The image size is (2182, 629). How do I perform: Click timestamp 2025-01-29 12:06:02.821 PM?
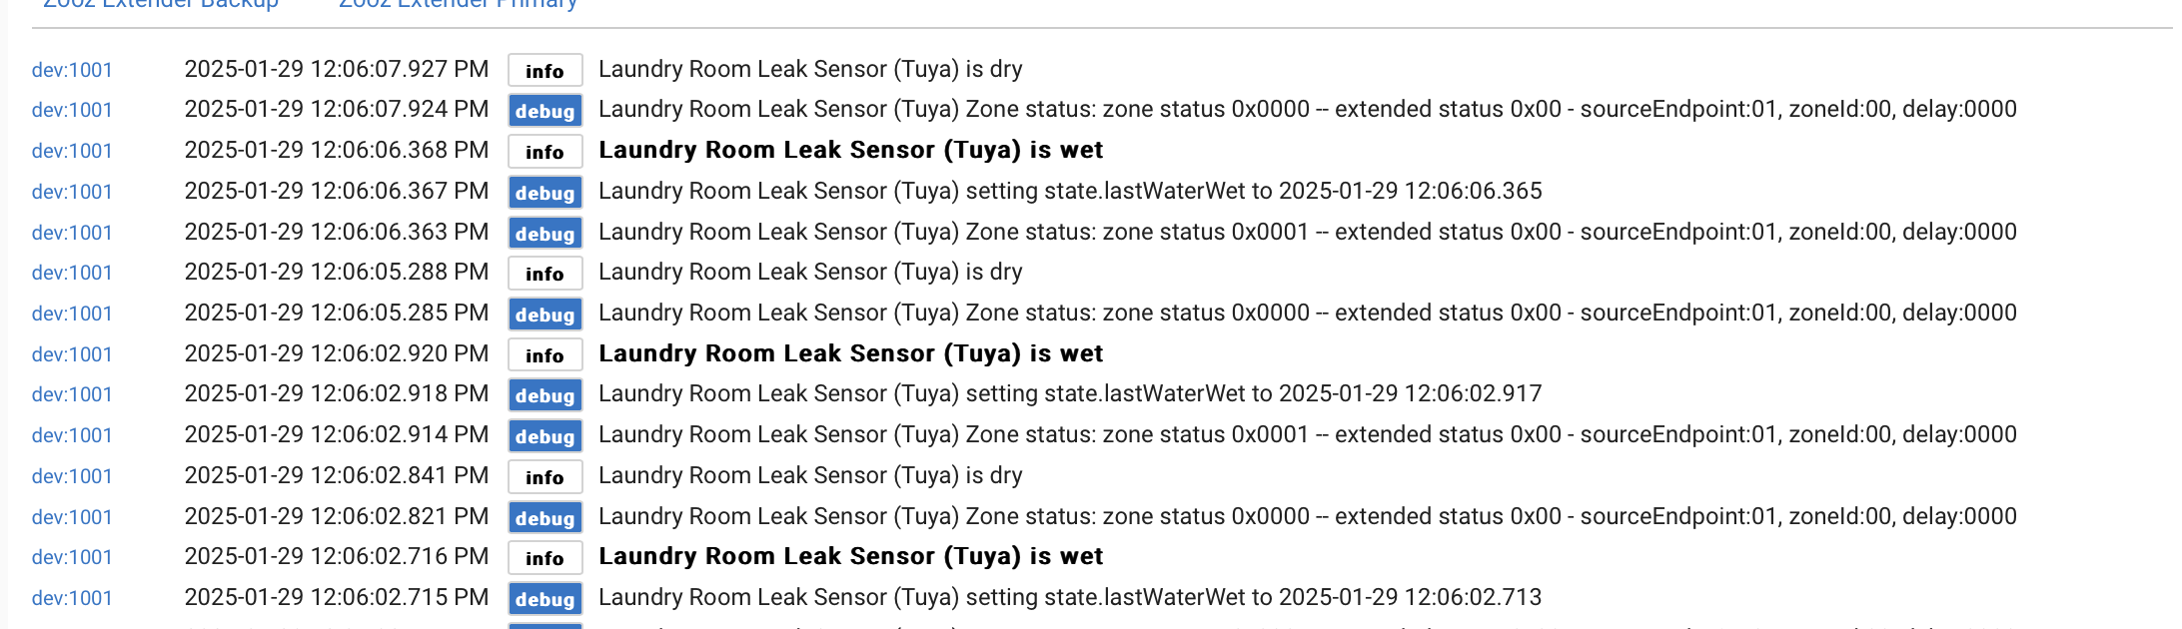(x=337, y=516)
